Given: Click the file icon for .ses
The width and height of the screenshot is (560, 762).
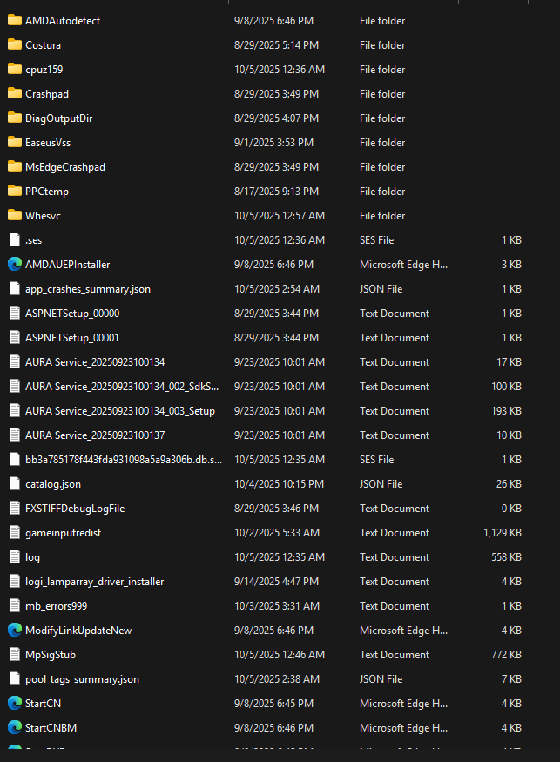Looking at the screenshot, I should tap(15, 239).
